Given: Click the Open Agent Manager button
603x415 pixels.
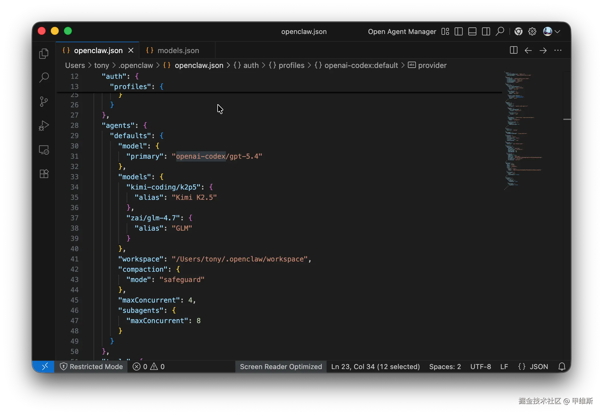Looking at the screenshot, I should (x=402, y=31).
